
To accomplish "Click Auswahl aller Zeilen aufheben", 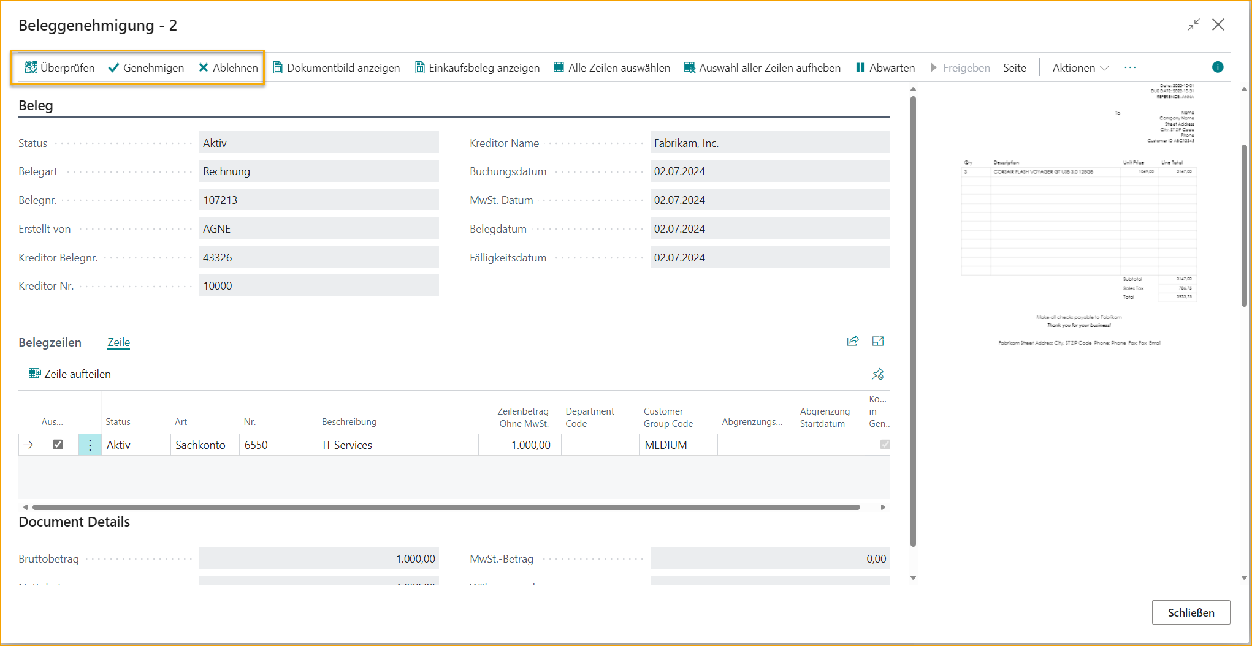I will pos(762,67).
